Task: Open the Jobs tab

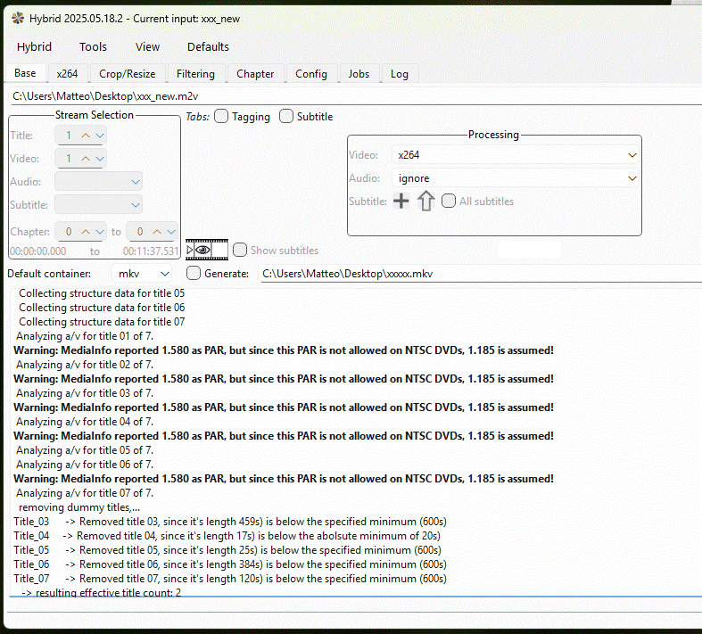Action: 359,74
